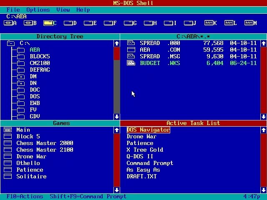The width and height of the screenshot is (267, 200).
Task: Select DRAFT.TXT task
Action: [141, 176]
